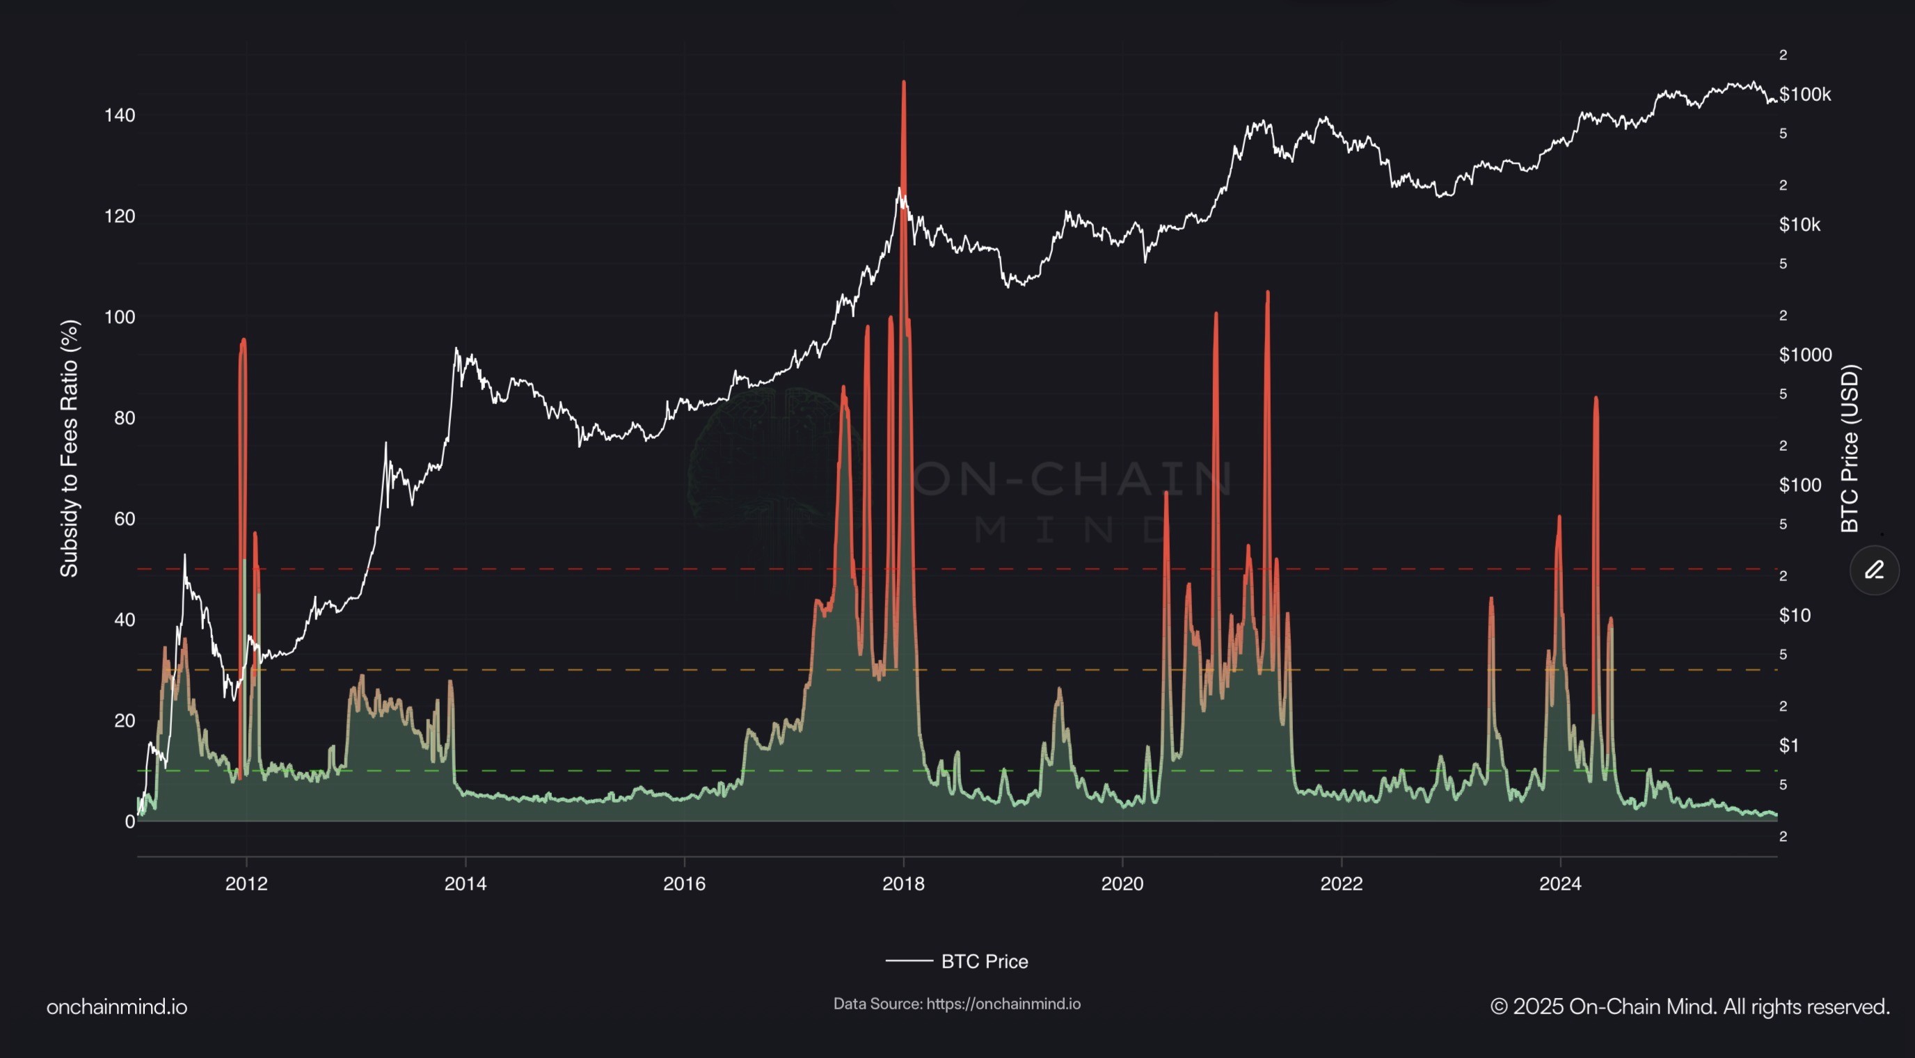Open the Data Source onchainmind.io link

pyautogui.click(x=1002, y=1004)
